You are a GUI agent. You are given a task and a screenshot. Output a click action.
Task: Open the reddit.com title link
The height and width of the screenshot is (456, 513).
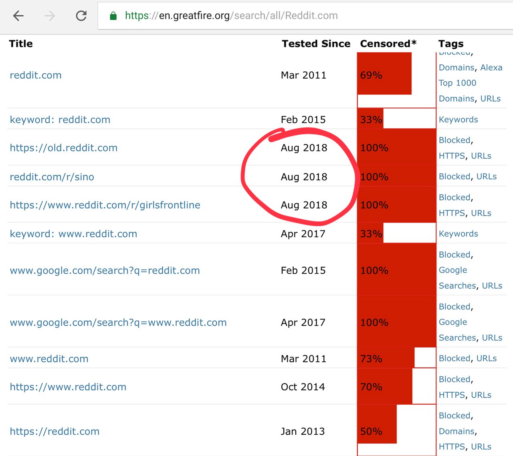pos(36,75)
